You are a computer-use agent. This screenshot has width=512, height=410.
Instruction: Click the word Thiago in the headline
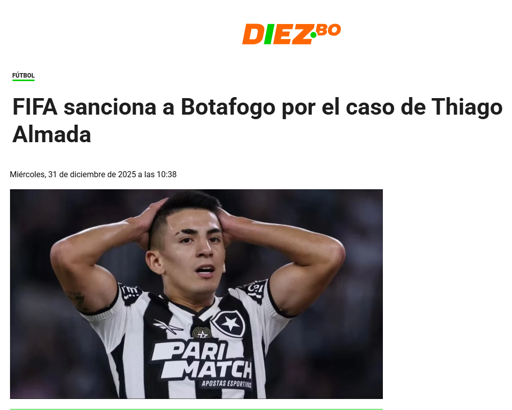tap(466, 107)
